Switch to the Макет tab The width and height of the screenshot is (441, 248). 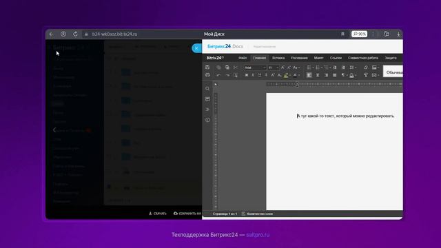(318, 58)
